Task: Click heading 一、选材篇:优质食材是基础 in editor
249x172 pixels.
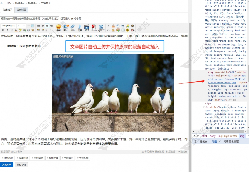Action: (21, 46)
